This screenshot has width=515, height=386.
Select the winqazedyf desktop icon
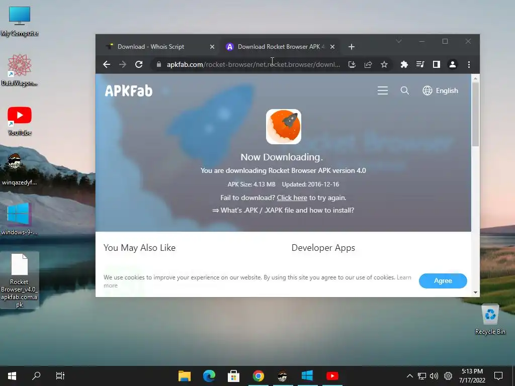click(20, 169)
